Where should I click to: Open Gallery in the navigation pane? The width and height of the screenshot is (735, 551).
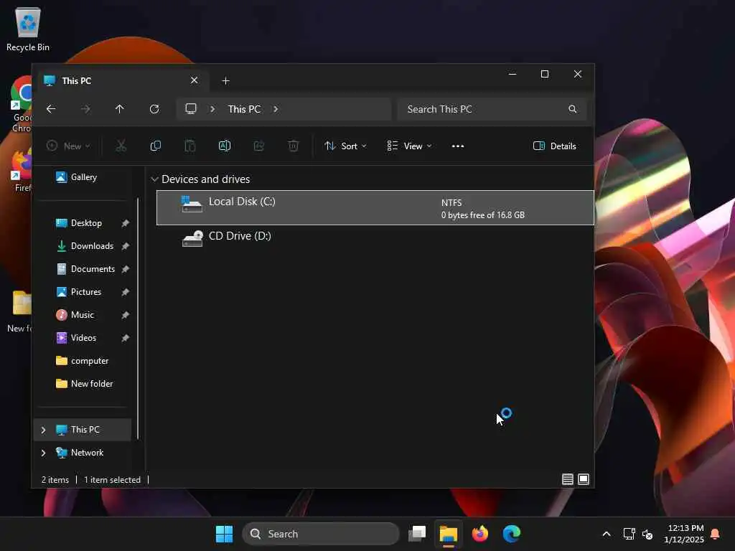tap(83, 177)
